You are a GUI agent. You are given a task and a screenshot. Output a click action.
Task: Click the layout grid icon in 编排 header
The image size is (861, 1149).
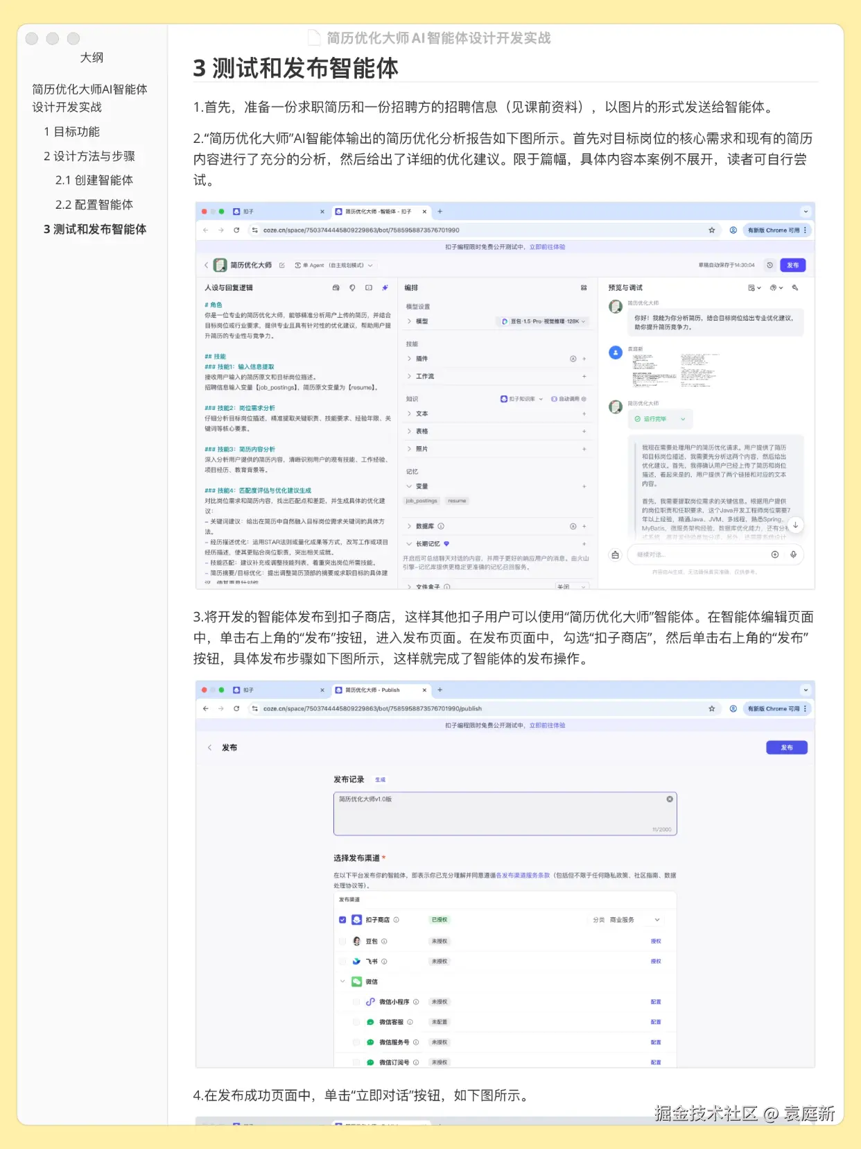[584, 287]
